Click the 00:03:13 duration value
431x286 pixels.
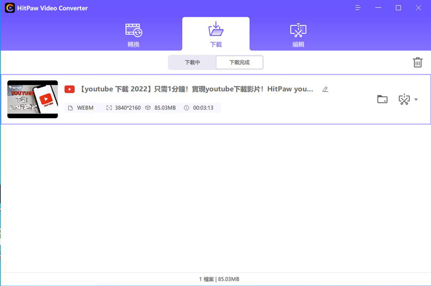pyautogui.click(x=203, y=108)
